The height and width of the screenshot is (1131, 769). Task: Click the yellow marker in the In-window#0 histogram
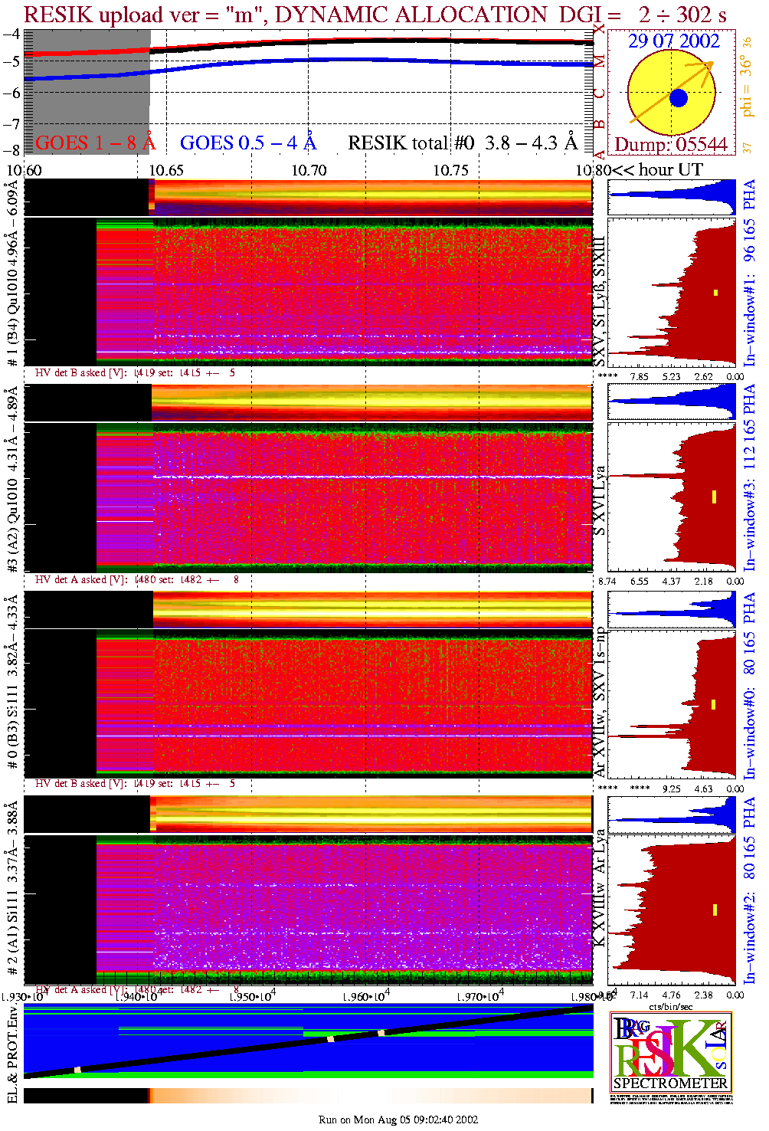click(x=714, y=703)
